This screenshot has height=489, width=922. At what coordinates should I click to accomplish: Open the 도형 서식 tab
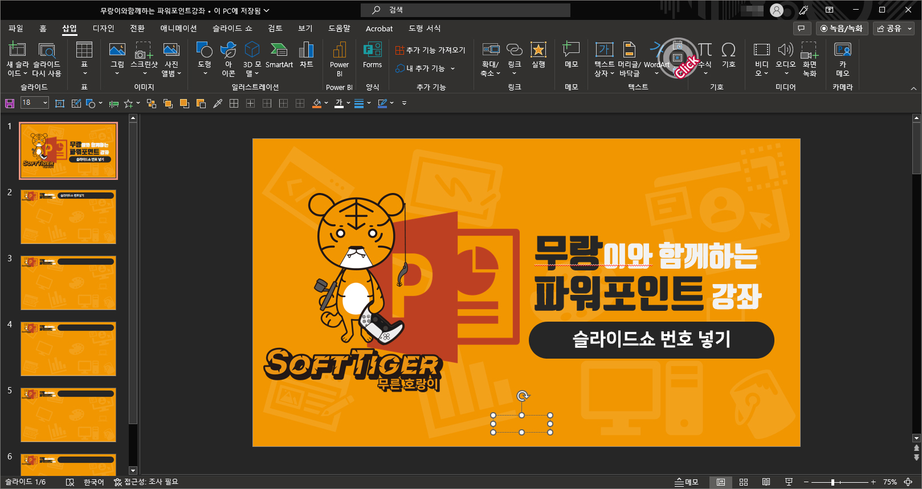425,28
